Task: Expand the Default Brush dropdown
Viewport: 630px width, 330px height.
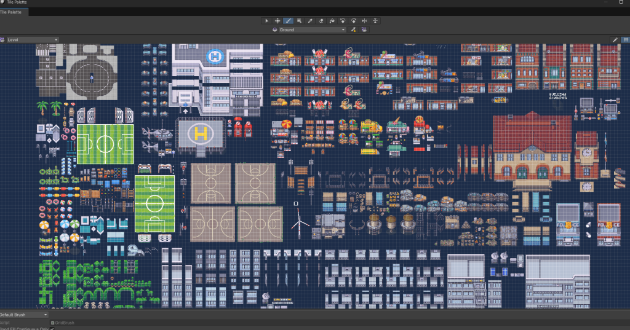Action: pyautogui.click(x=24, y=315)
